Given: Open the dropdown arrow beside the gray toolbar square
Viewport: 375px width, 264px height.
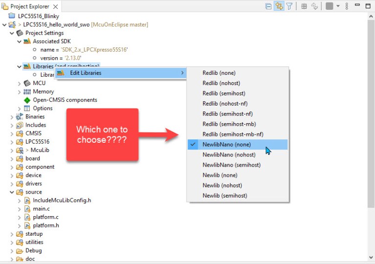Looking at the screenshot, I should click(337, 6).
